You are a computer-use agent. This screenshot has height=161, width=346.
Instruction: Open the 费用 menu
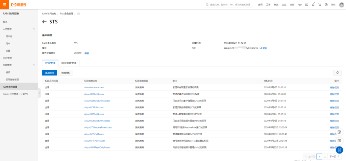(261, 5)
